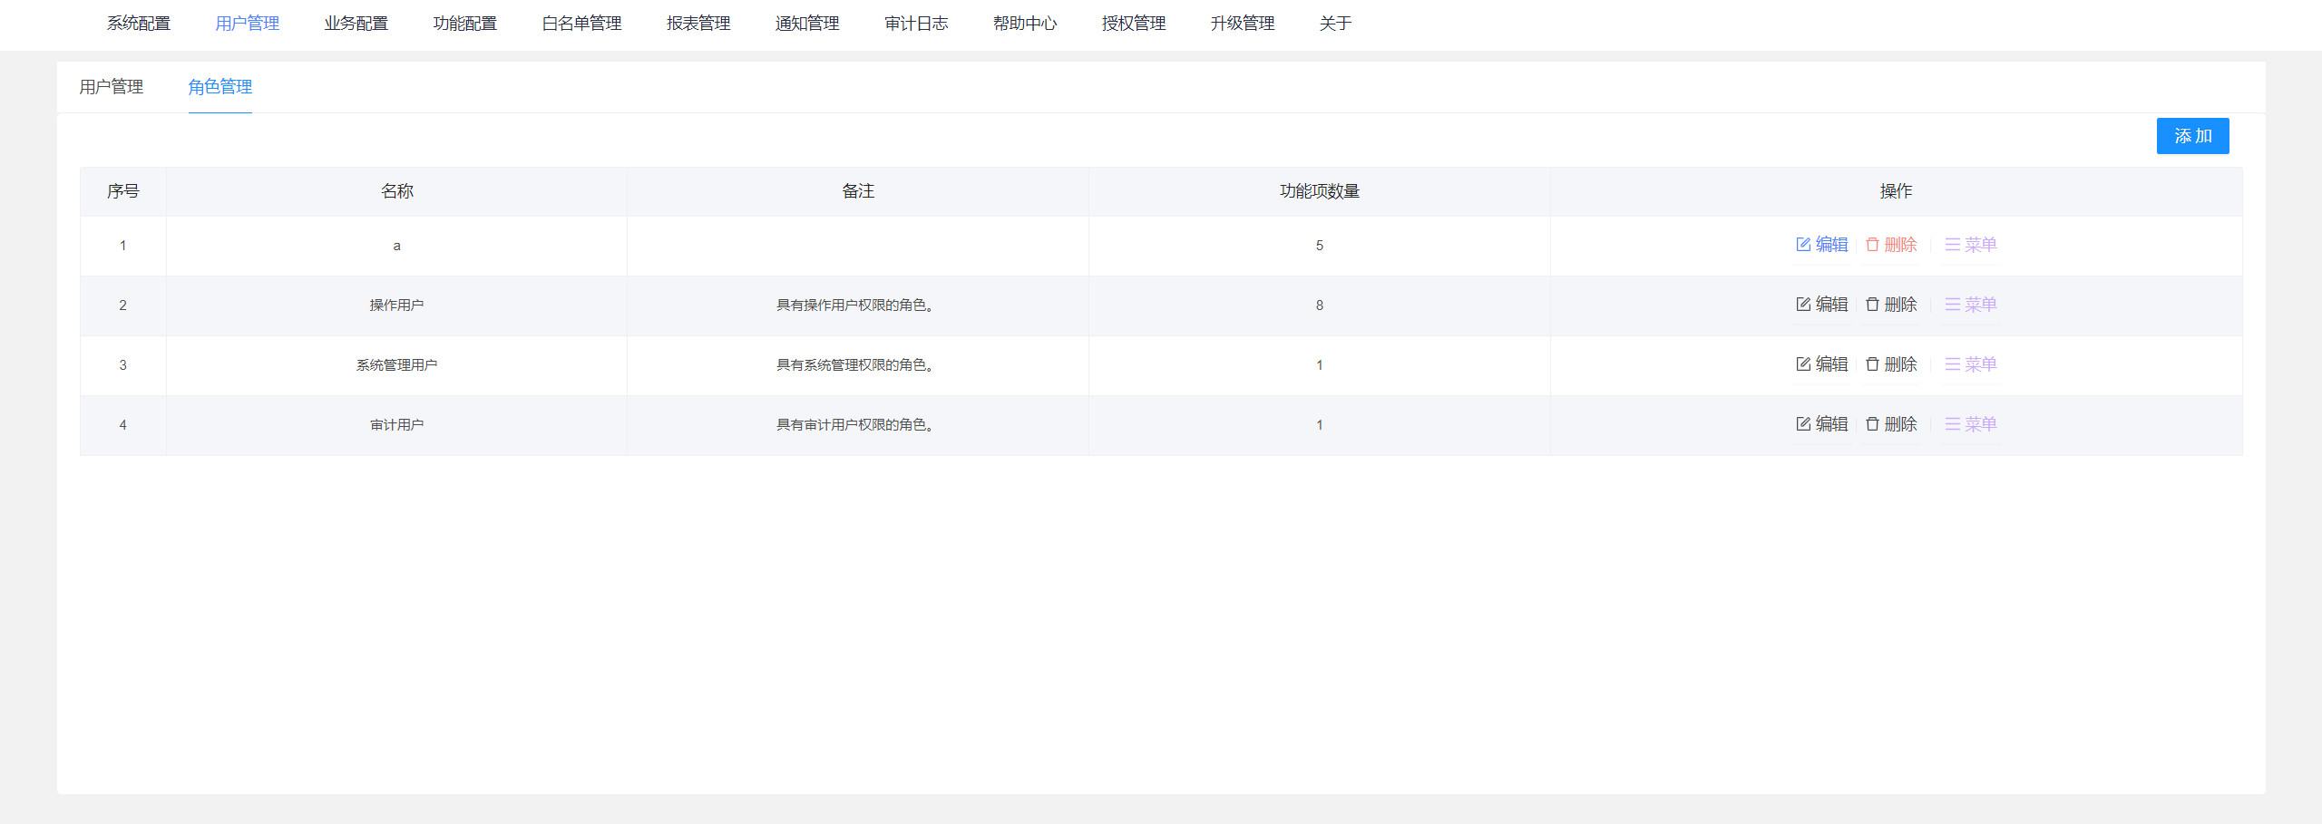This screenshot has width=2322, height=824.
Task: Switch to the 用户管理 tab
Action: [x=111, y=88]
